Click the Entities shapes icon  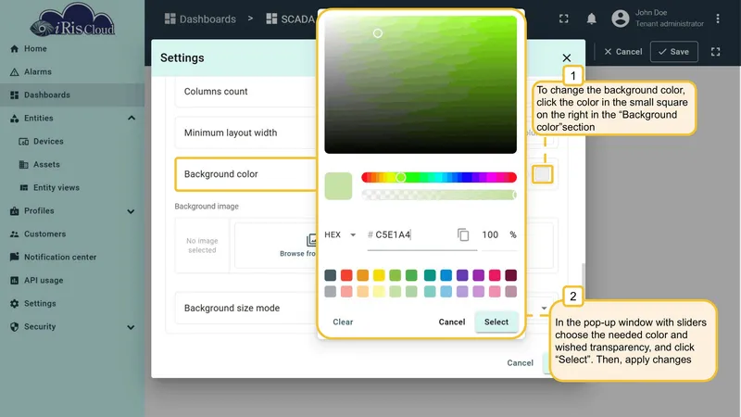(x=14, y=119)
